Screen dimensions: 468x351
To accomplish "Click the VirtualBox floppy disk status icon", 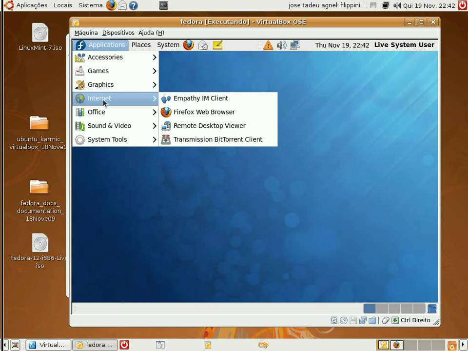I will pyautogui.click(x=353, y=321).
